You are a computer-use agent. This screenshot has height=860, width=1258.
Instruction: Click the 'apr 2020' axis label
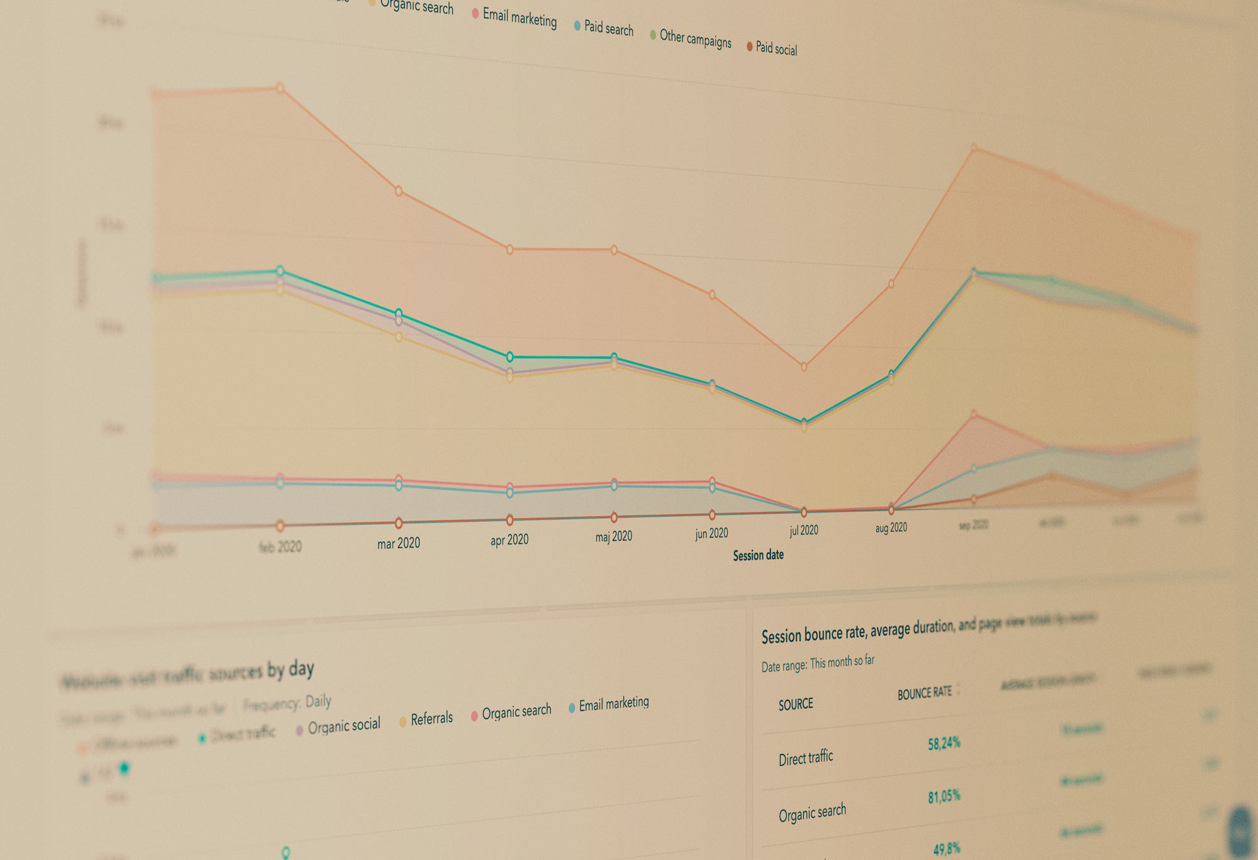click(x=509, y=540)
